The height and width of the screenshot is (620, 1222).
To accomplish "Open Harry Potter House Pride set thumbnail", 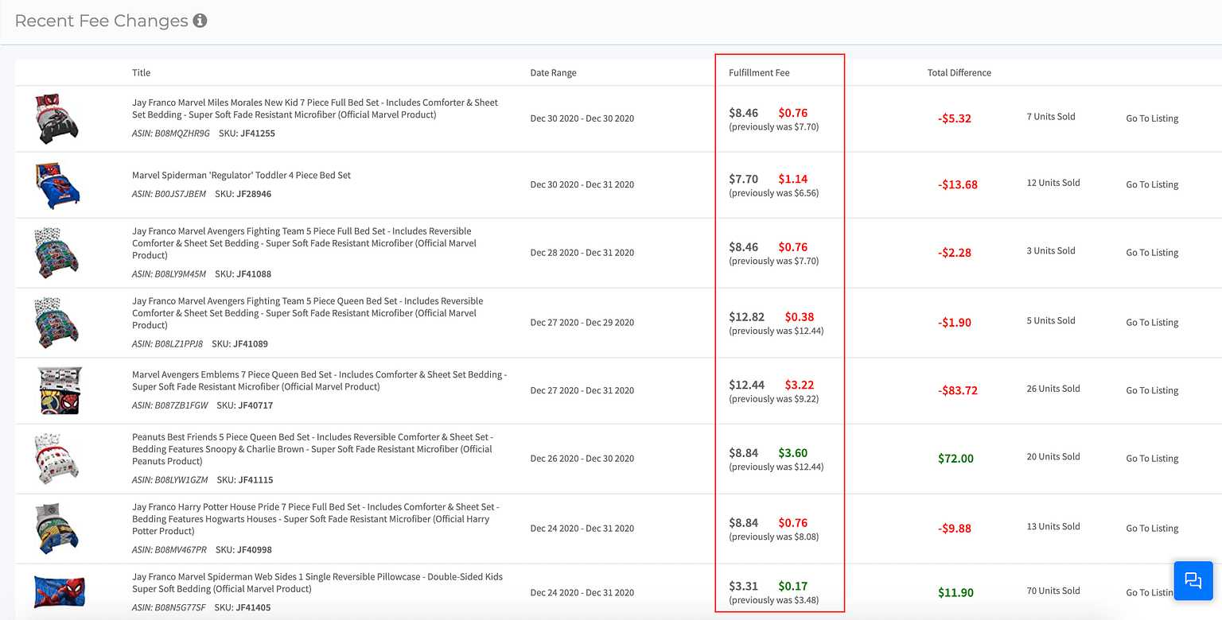I will 57,529.
